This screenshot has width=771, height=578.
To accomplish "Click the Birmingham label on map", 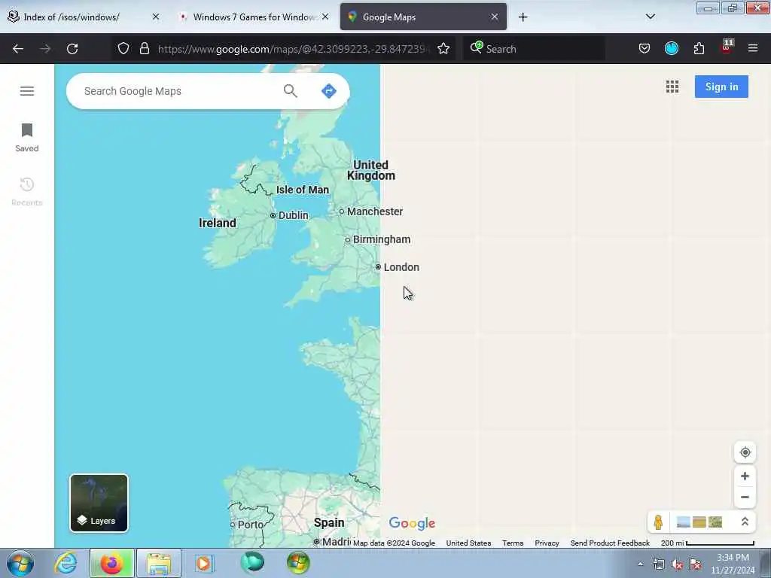I will (382, 239).
